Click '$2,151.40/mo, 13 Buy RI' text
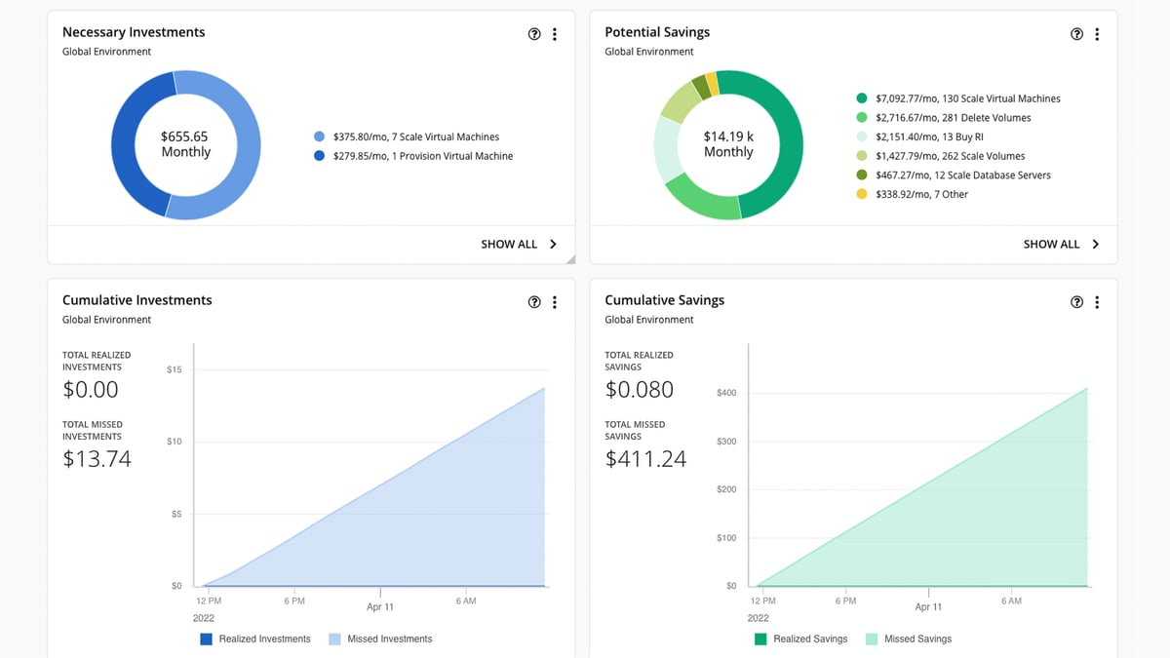 [930, 137]
